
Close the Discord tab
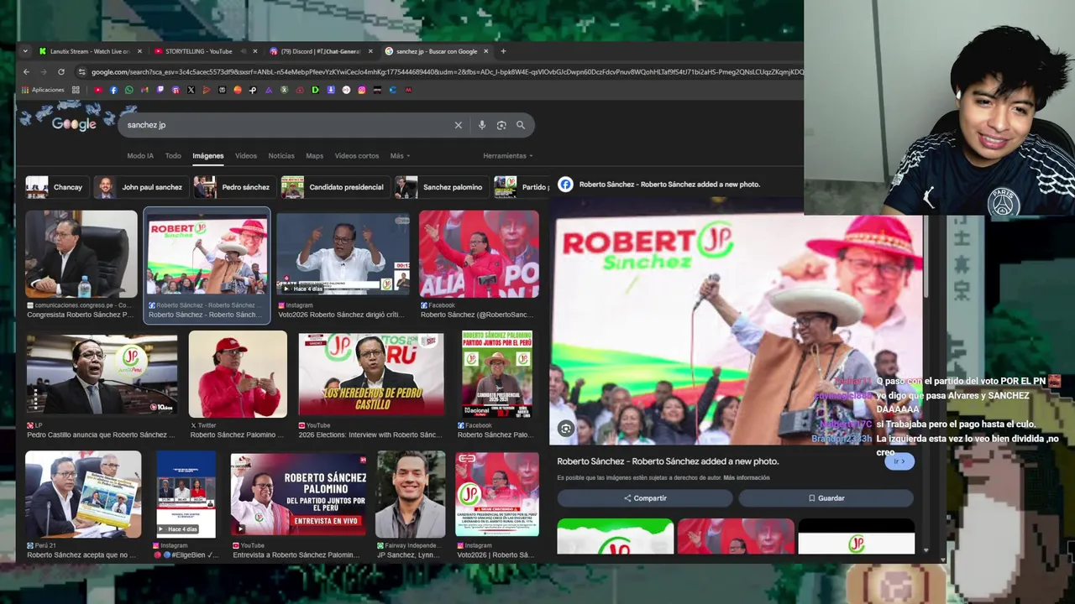coord(370,51)
